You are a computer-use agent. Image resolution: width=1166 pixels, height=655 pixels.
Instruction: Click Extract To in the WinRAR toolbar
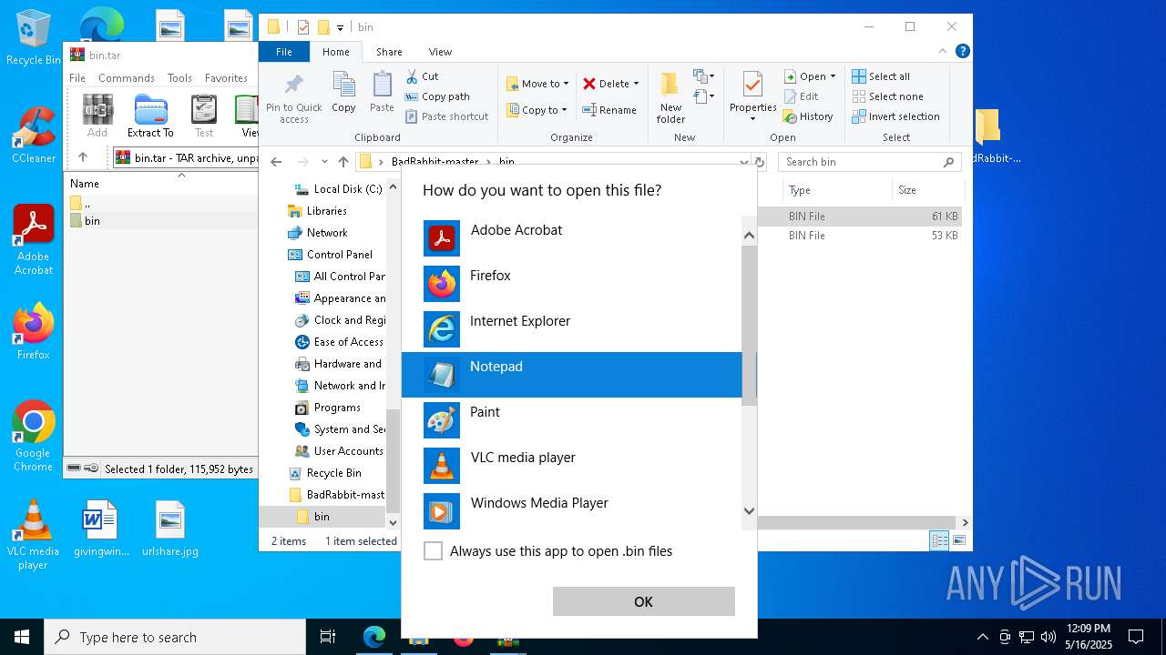(x=150, y=116)
